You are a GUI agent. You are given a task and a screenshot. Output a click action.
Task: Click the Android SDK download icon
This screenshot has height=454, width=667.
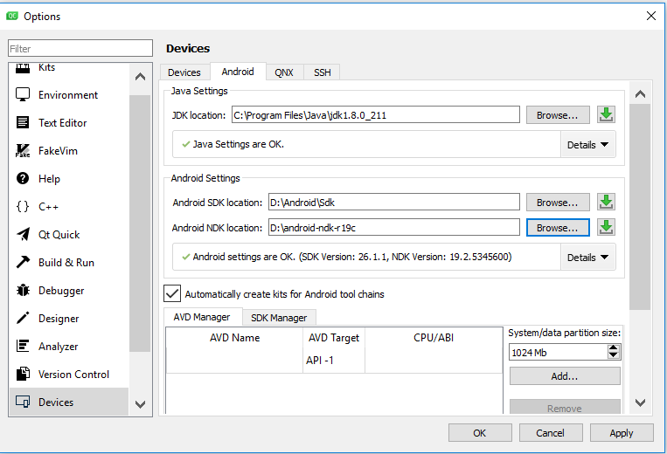pyautogui.click(x=607, y=203)
